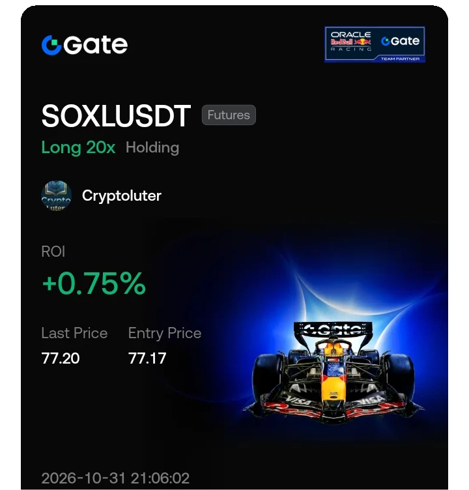Click the Gate logo inside the partner badge
This screenshot has width=469, height=490.
coord(400,41)
